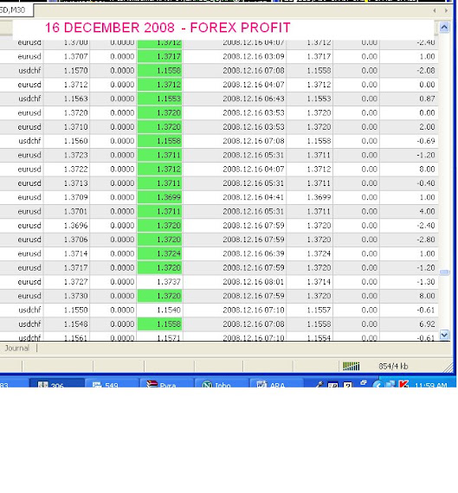Image resolution: width=458 pixels, height=493 pixels.
Task: Click the connection status bars icon
Action: click(x=351, y=367)
